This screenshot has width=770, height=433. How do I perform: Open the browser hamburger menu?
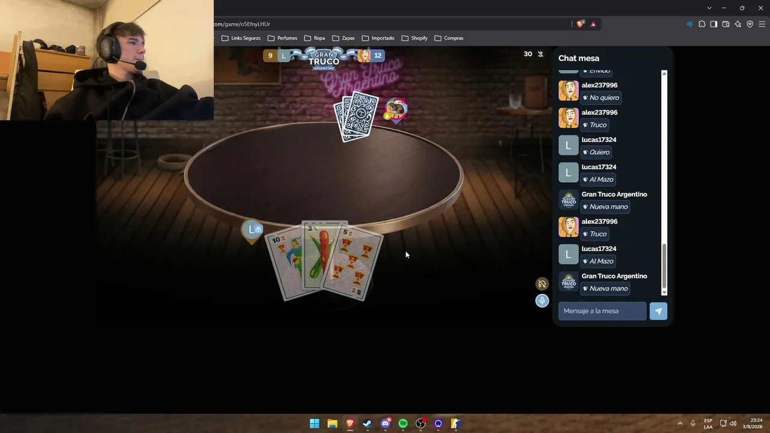pos(762,24)
